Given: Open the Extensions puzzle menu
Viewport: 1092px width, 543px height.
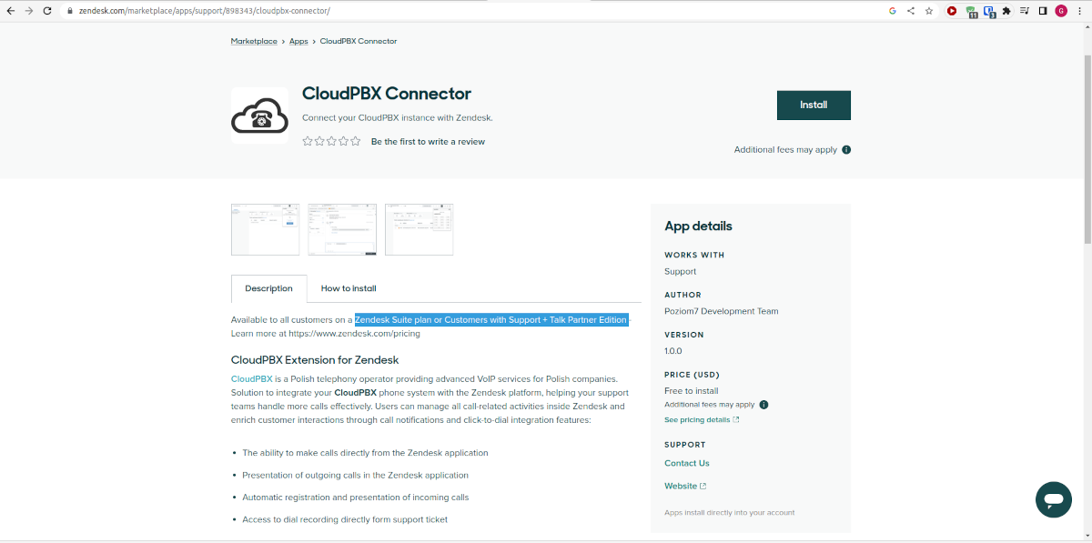Looking at the screenshot, I should [1006, 11].
